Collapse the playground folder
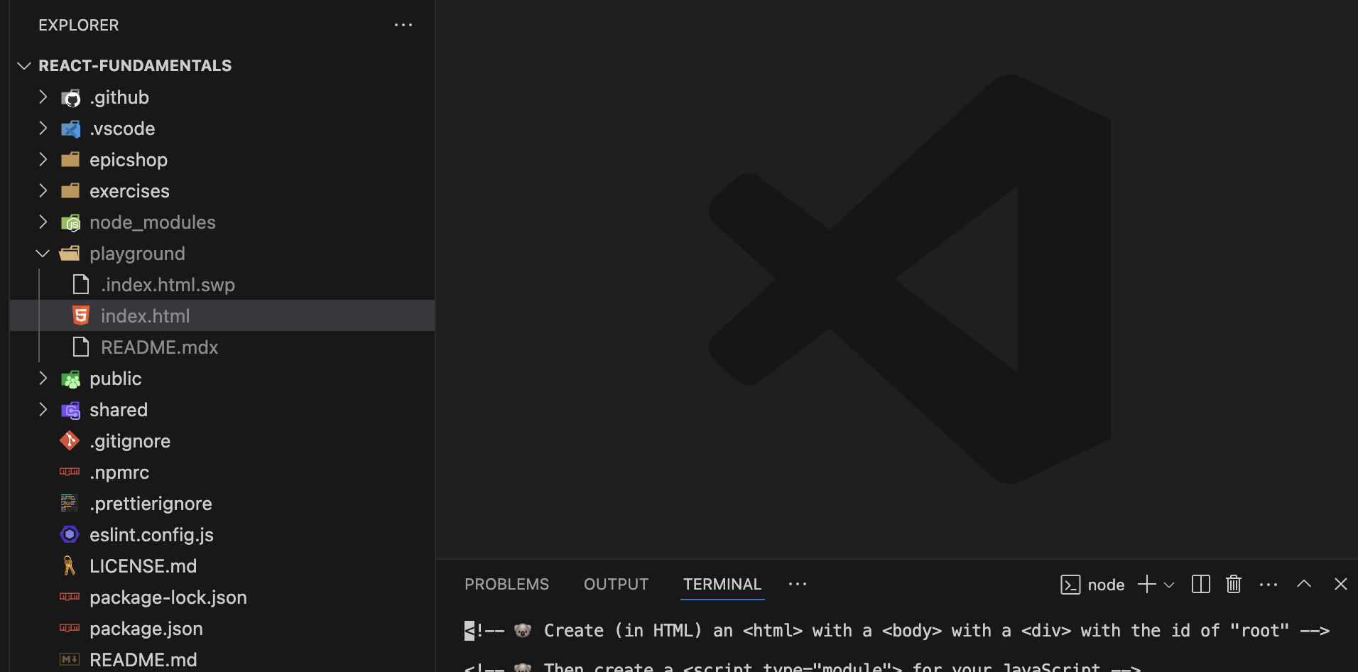 [43, 254]
